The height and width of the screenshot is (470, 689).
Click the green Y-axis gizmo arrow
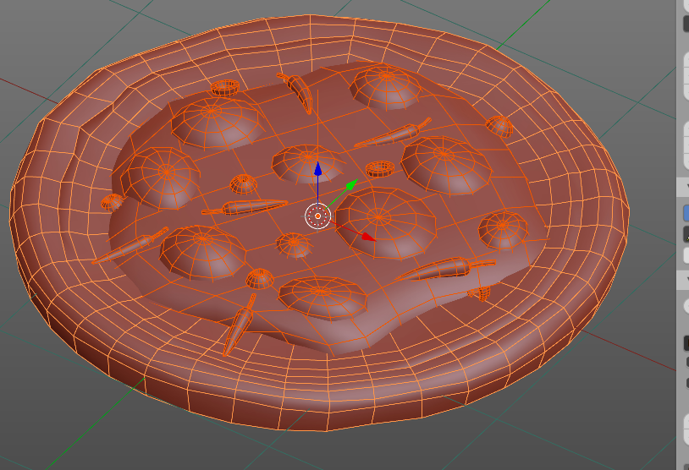pyautogui.click(x=351, y=185)
